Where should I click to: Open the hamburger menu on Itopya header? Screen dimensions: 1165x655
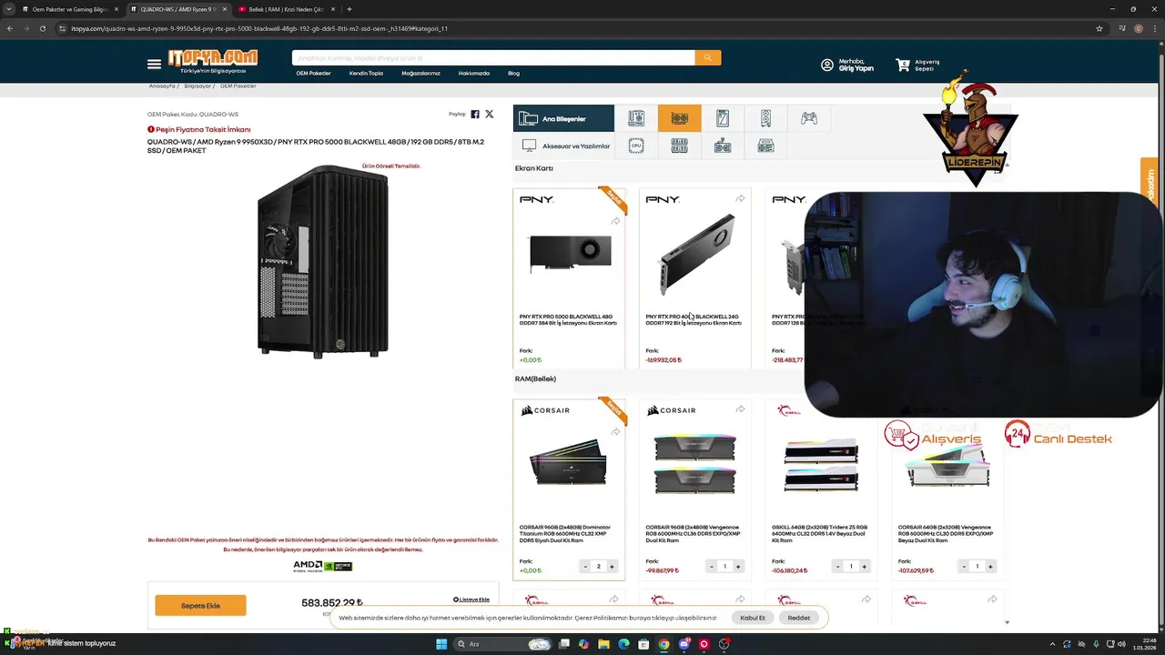154,64
